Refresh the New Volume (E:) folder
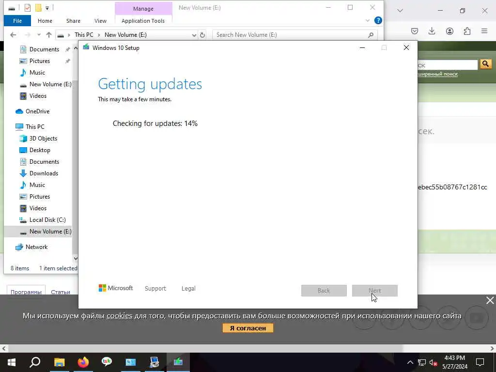This screenshot has width=496, height=372. 202,35
